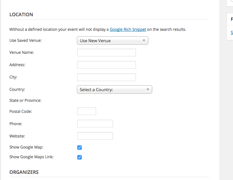Click the "Show Google Map:" label text
The image size is (233, 180).
pos(26,147)
